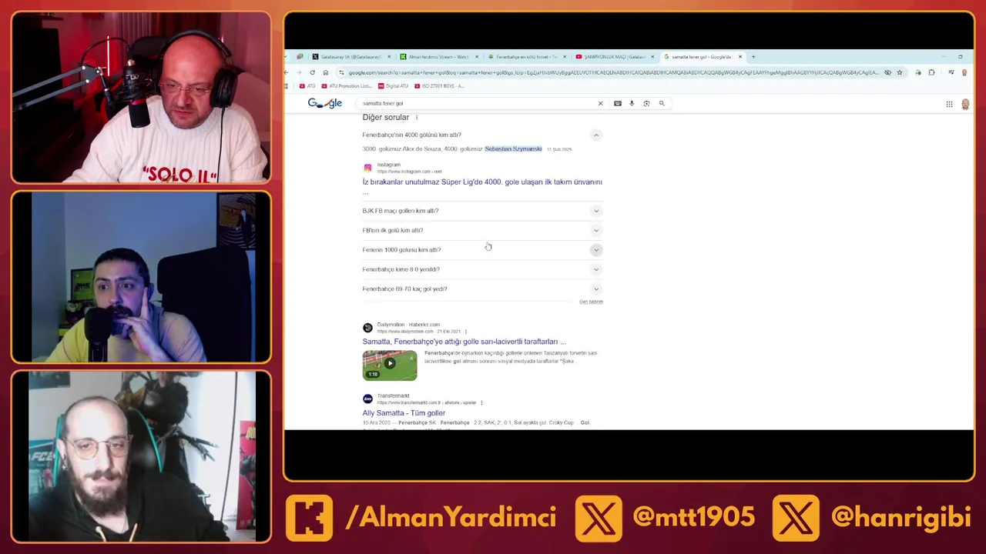Go to the browser home page
This screenshot has width=986, height=554.
[325, 72]
